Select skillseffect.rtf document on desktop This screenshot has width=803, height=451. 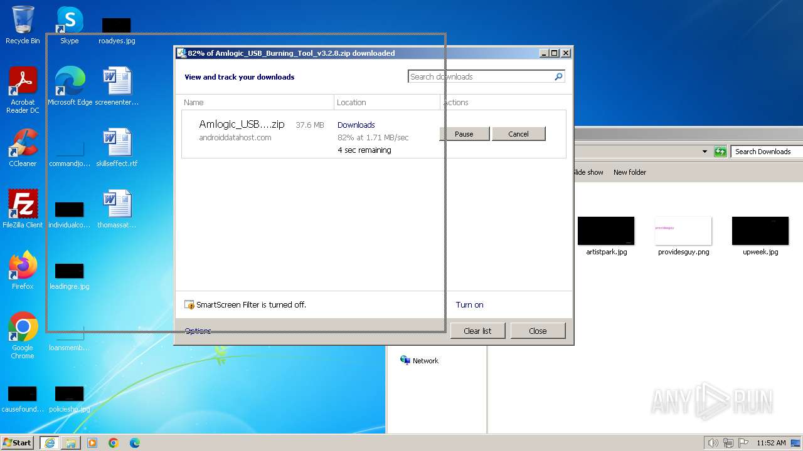tap(117, 148)
